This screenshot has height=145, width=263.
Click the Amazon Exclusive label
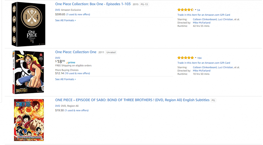pos(71,10)
